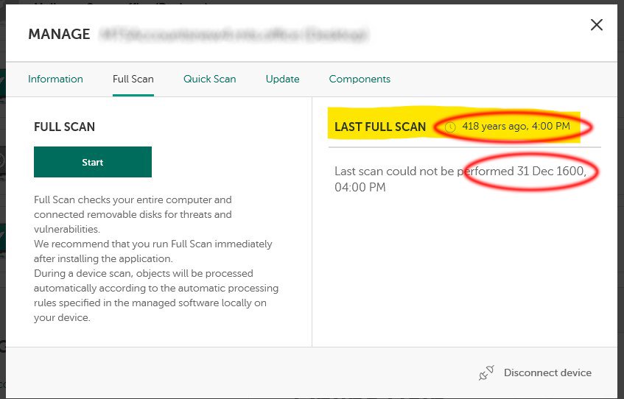
Task: Select the '418 years ago, 4:00 PM' text
Action: [x=516, y=126]
